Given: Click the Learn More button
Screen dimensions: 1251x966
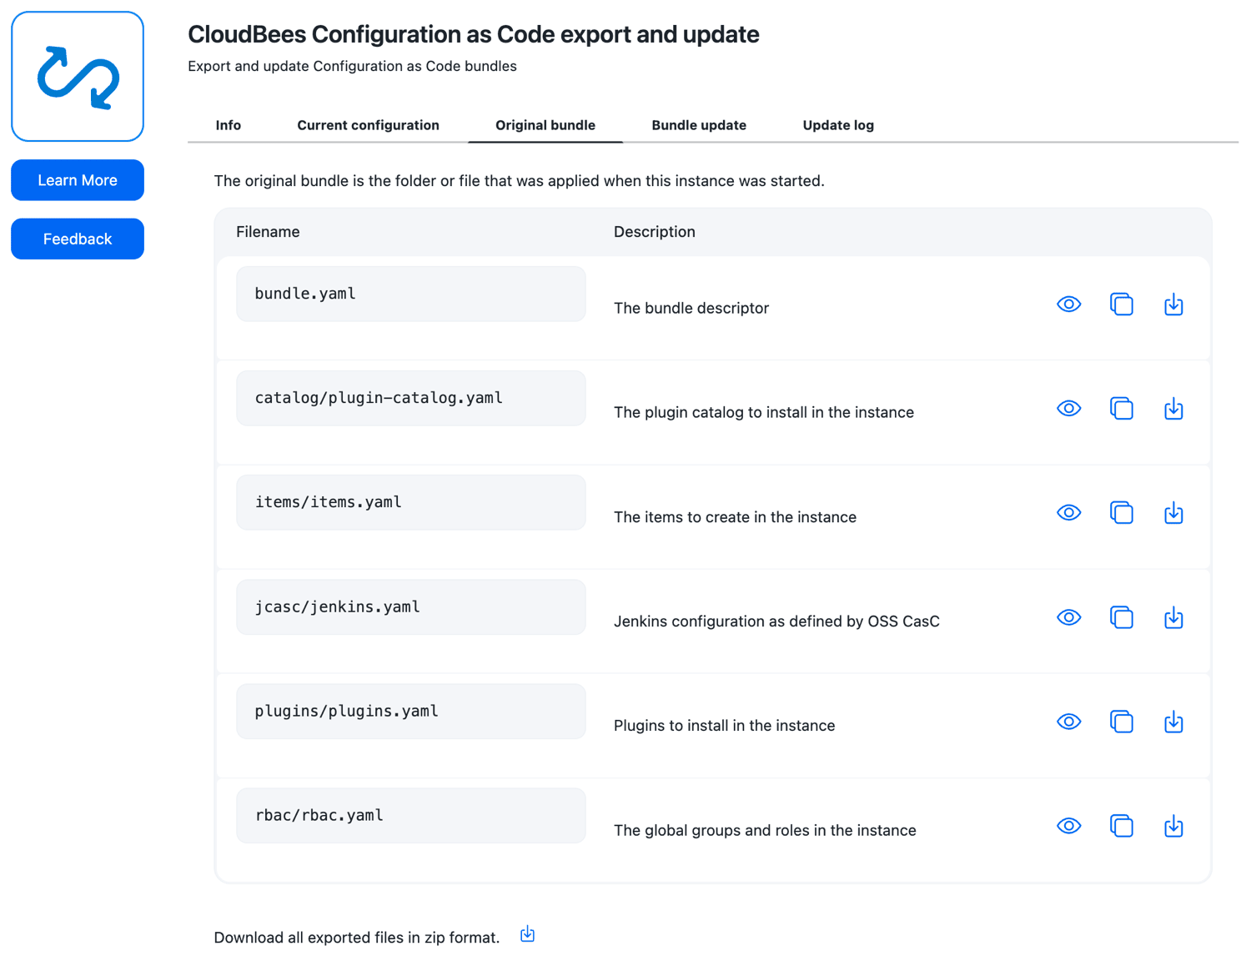Looking at the screenshot, I should pos(78,180).
